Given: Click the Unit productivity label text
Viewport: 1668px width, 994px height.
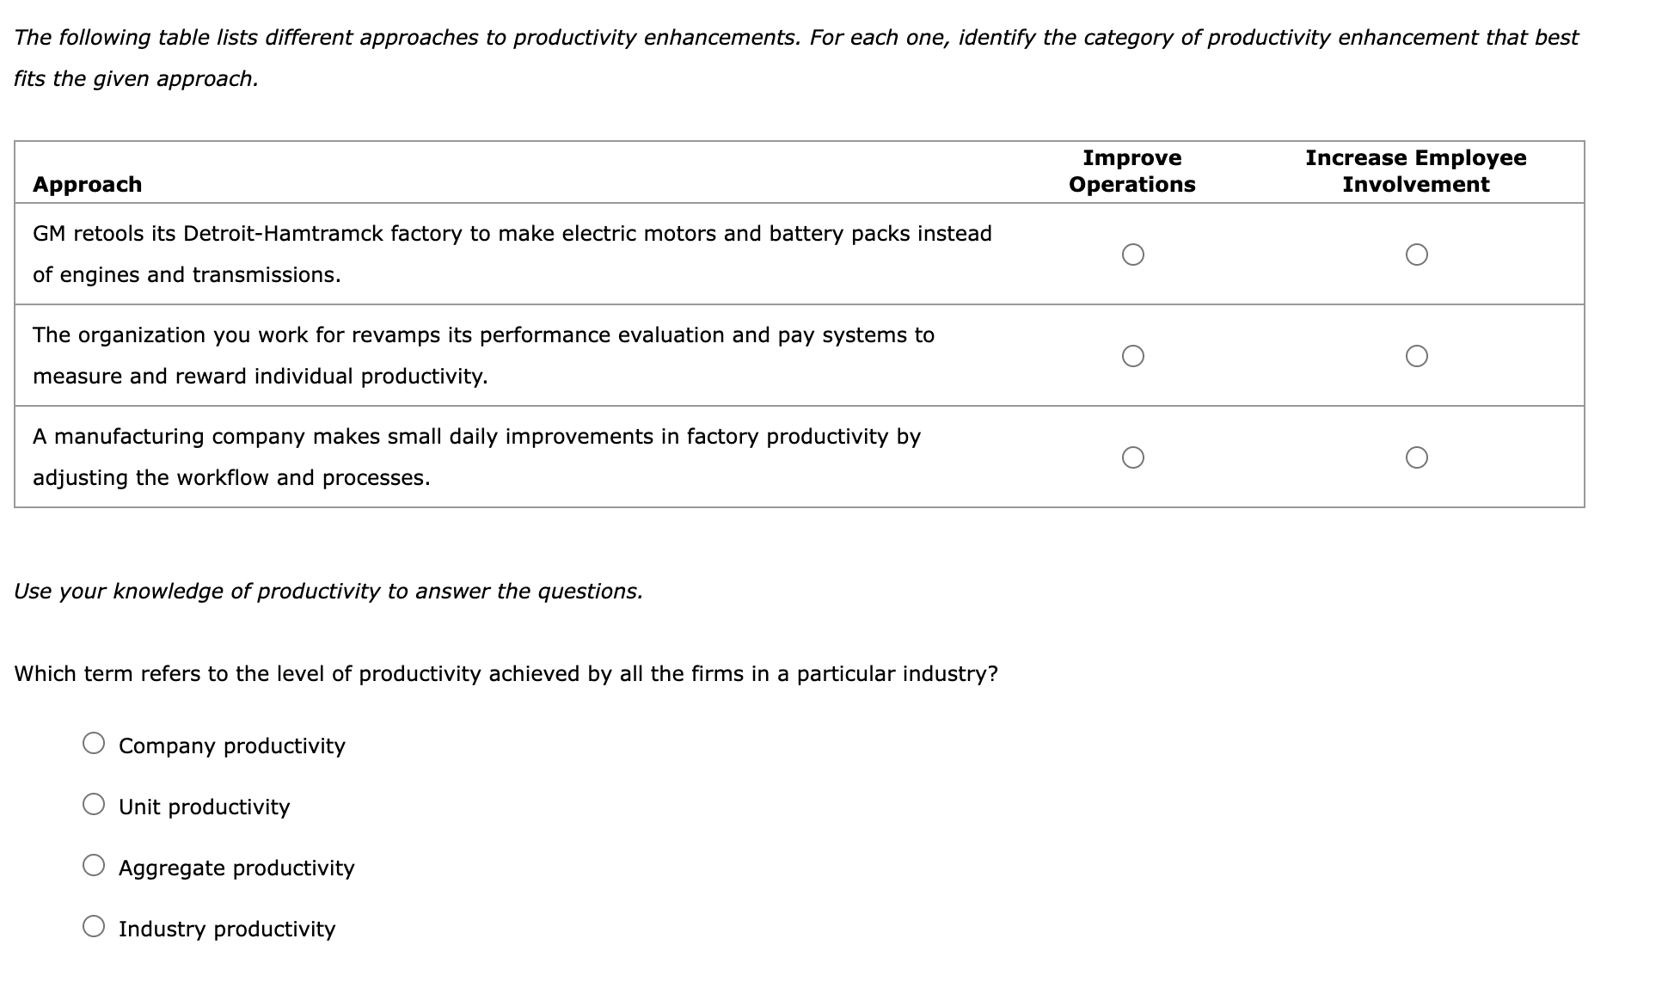Looking at the screenshot, I should tap(205, 807).
